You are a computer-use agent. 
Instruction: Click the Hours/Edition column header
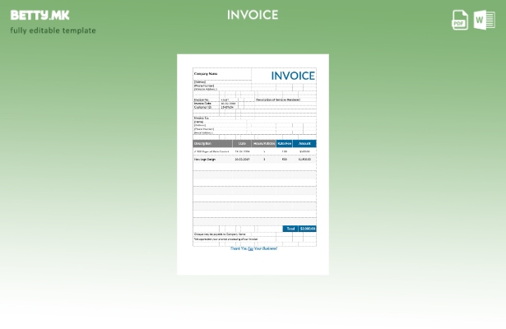click(264, 143)
